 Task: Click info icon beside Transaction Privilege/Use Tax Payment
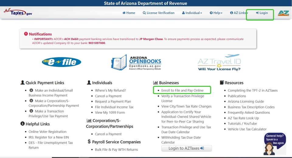(x=31, y=111)
